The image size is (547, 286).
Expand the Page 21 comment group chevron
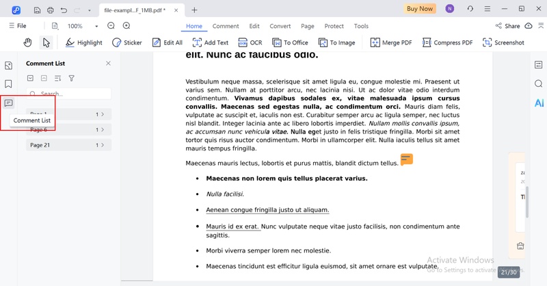point(102,145)
